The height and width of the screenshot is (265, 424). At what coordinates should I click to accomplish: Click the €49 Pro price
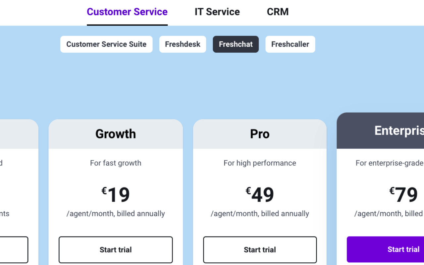(260, 195)
